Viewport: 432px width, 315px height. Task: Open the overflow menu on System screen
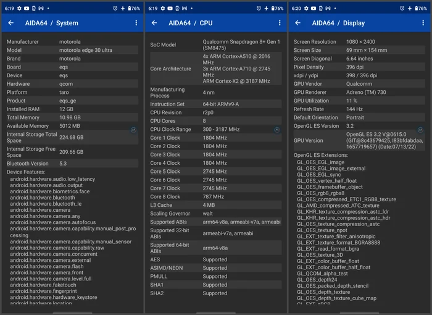click(136, 23)
